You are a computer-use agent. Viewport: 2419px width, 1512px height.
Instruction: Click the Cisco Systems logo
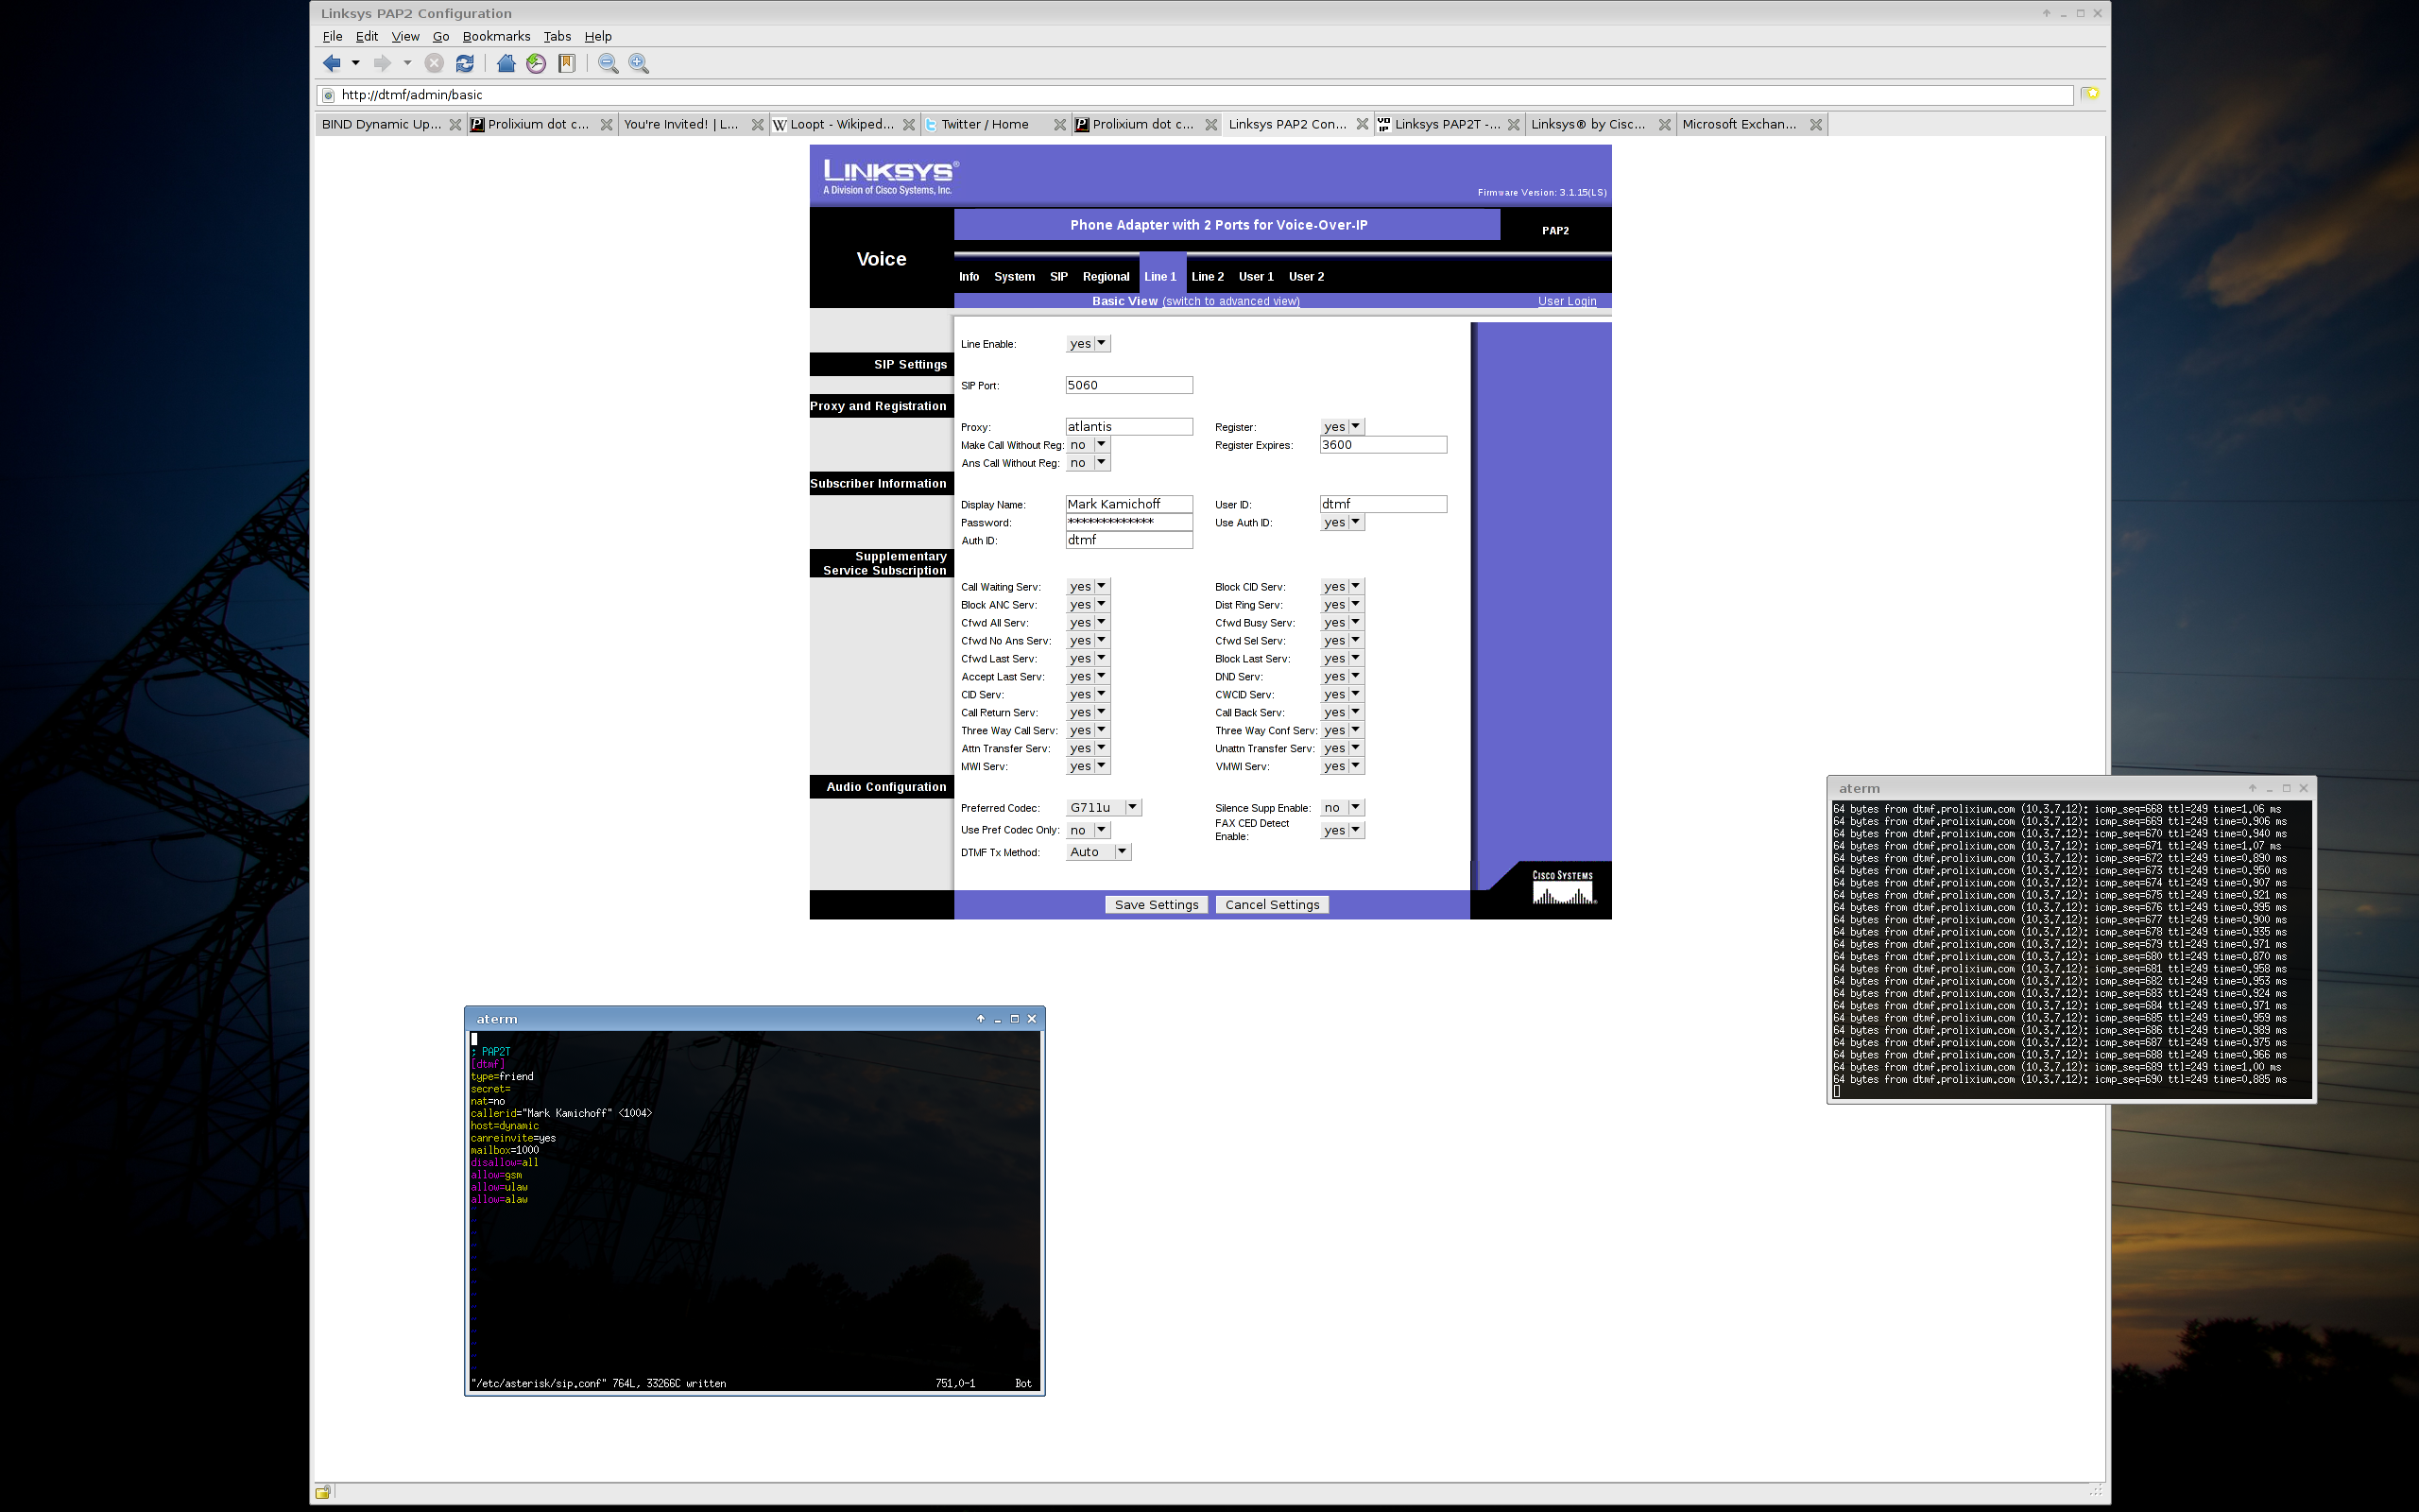1563,887
